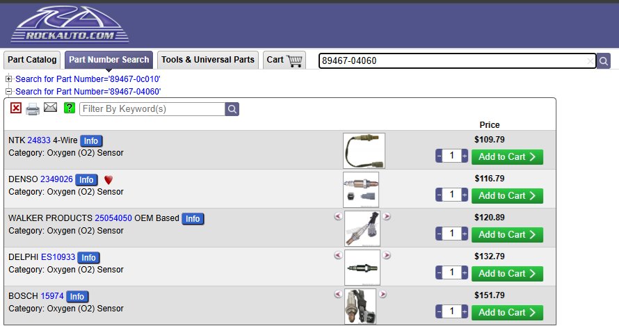The width and height of the screenshot is (619, 326).
Task: Run the part number search magnifier
Action: pyautogui.click(x=603, y=60)
